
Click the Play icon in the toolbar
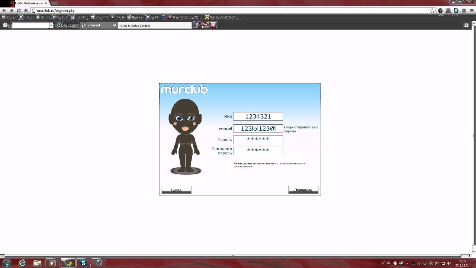(x=205, y=25)
